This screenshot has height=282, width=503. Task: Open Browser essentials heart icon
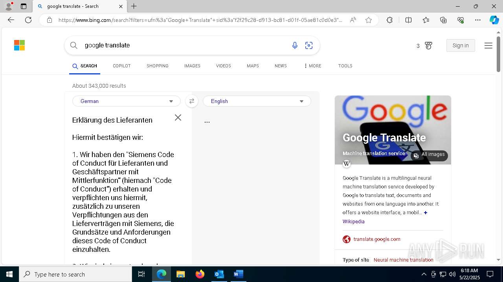pos(461,20)
